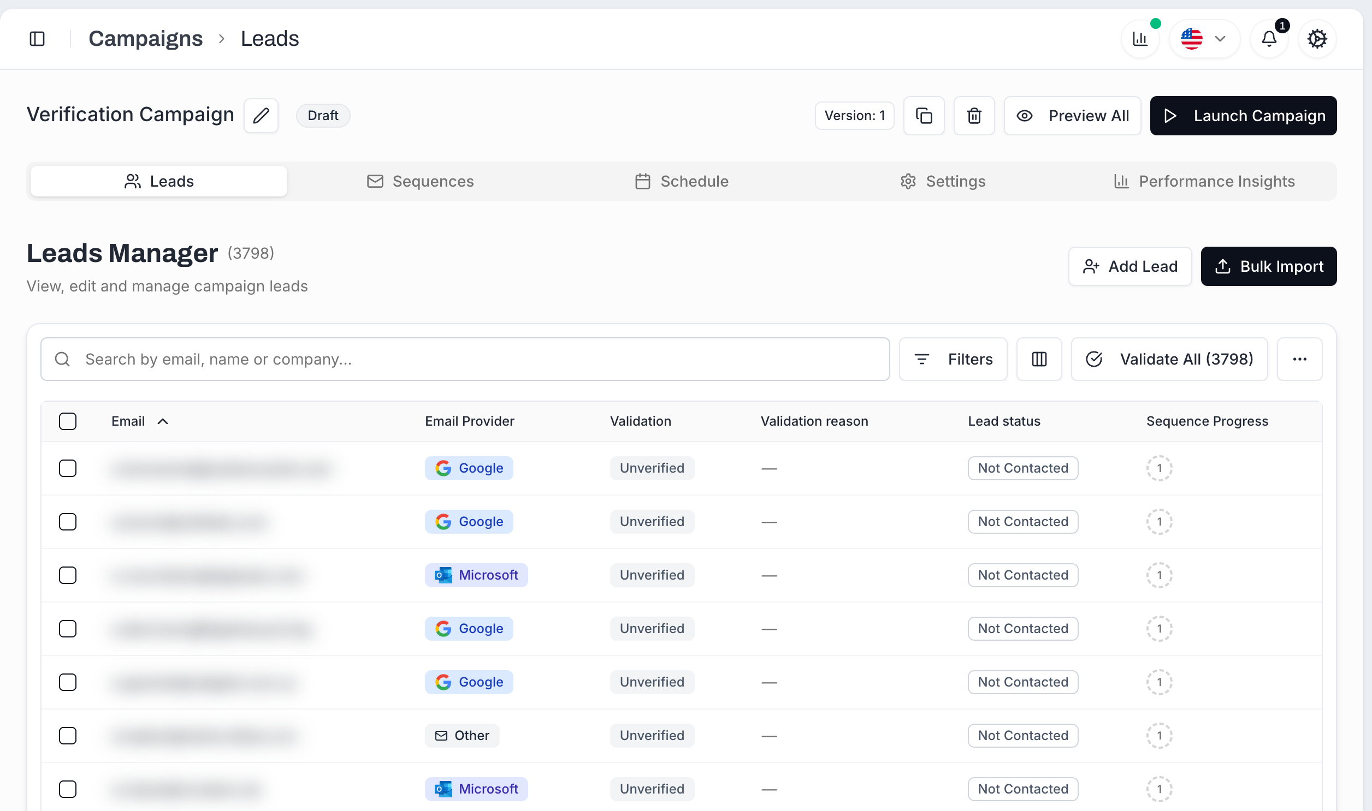The image size is (1372, 811).
Task: Select the fourth lead row checkbox
Action: [x=68, y=629]
